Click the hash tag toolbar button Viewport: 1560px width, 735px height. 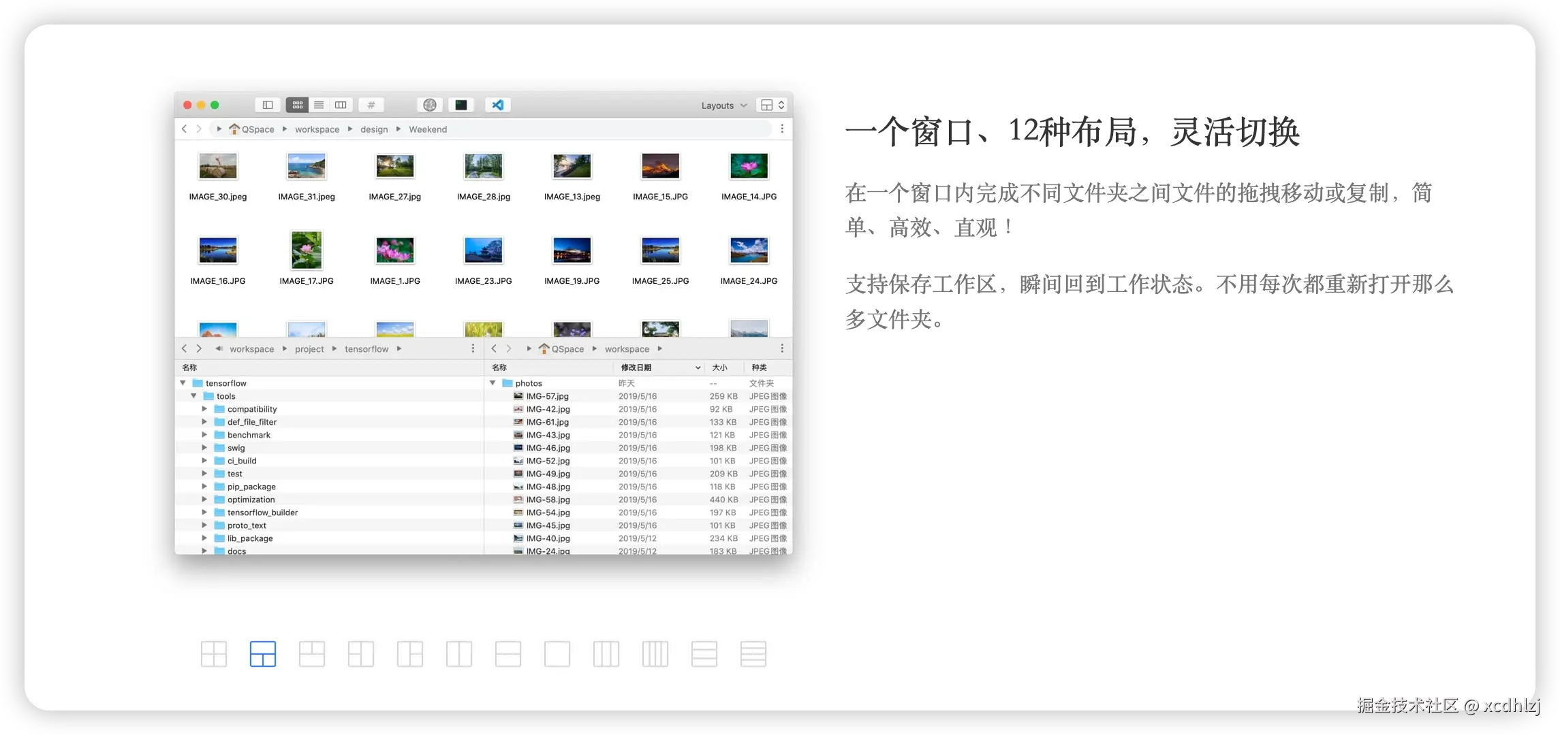point(371,105)
